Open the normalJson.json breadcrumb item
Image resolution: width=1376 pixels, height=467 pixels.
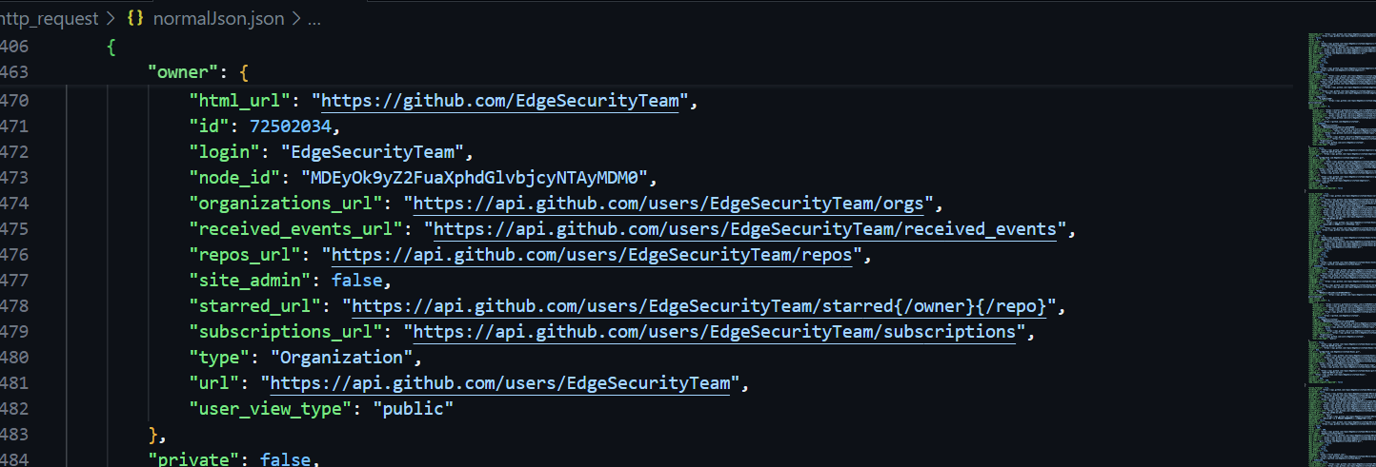point(217,19)
